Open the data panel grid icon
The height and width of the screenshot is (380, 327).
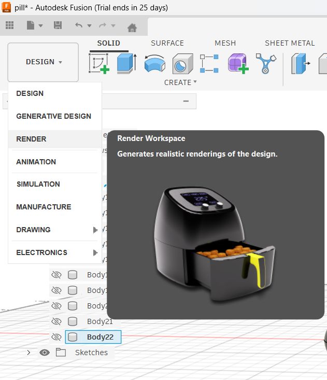click(x=9, y=25)
